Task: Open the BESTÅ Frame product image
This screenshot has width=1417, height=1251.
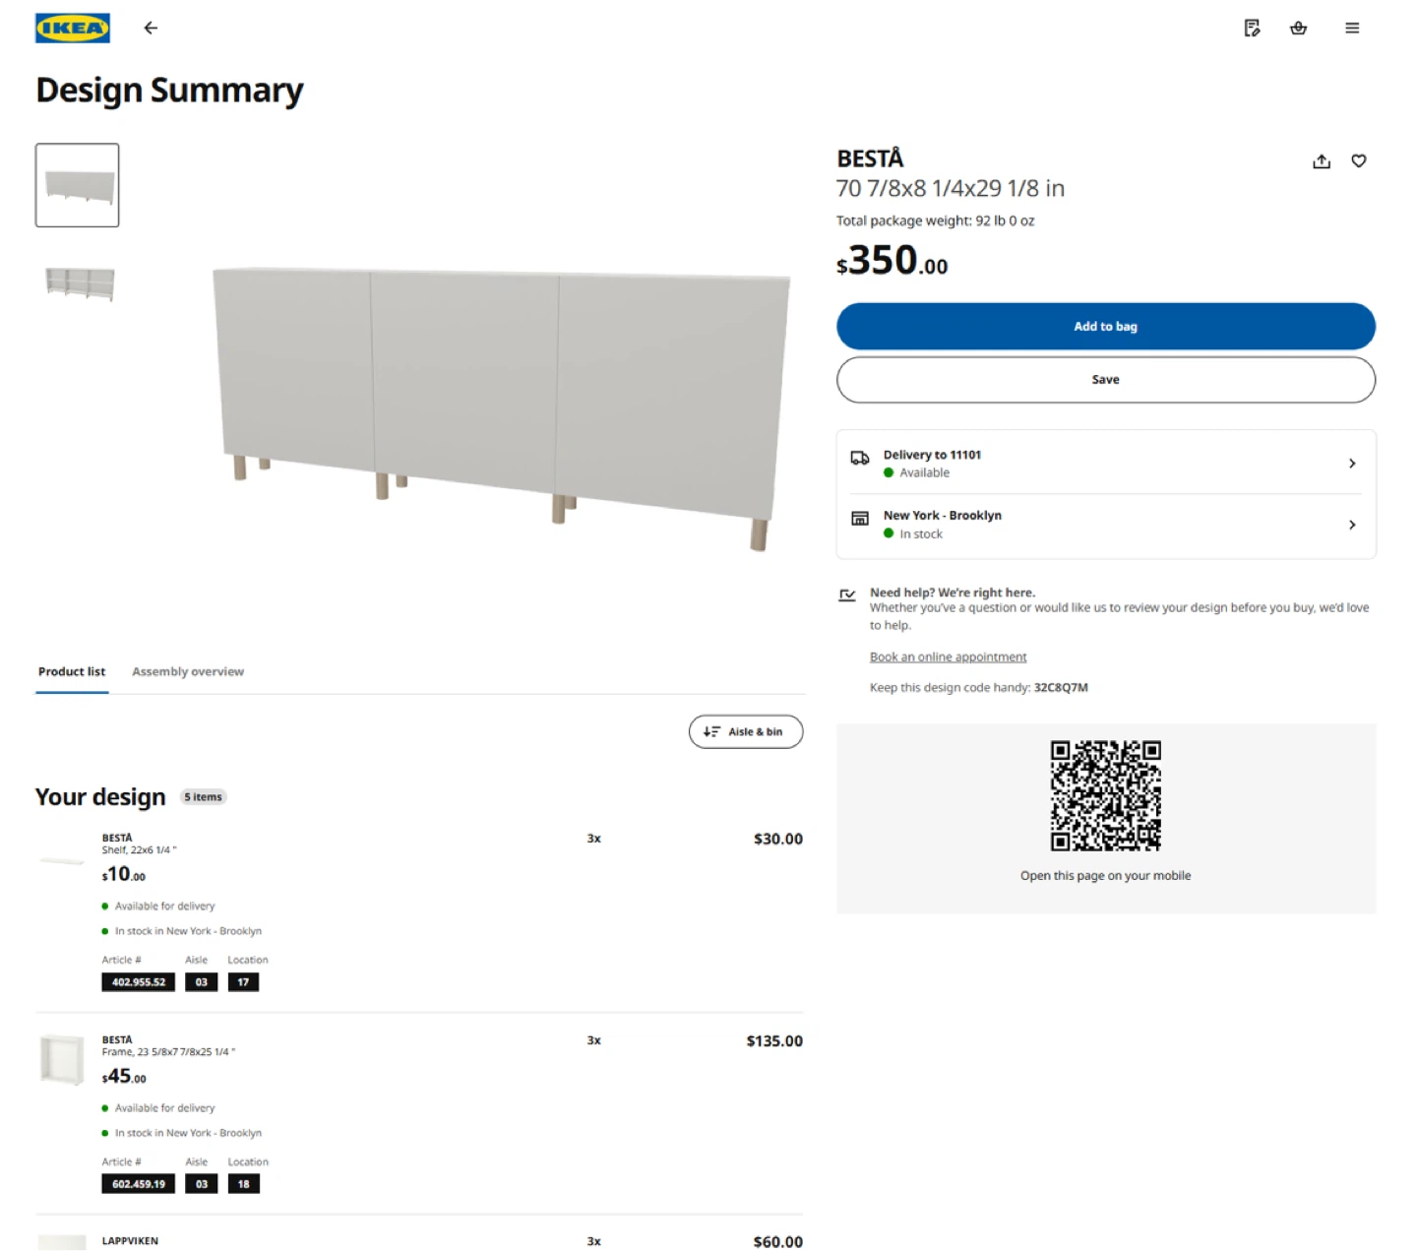Action: coord(62,1059)
